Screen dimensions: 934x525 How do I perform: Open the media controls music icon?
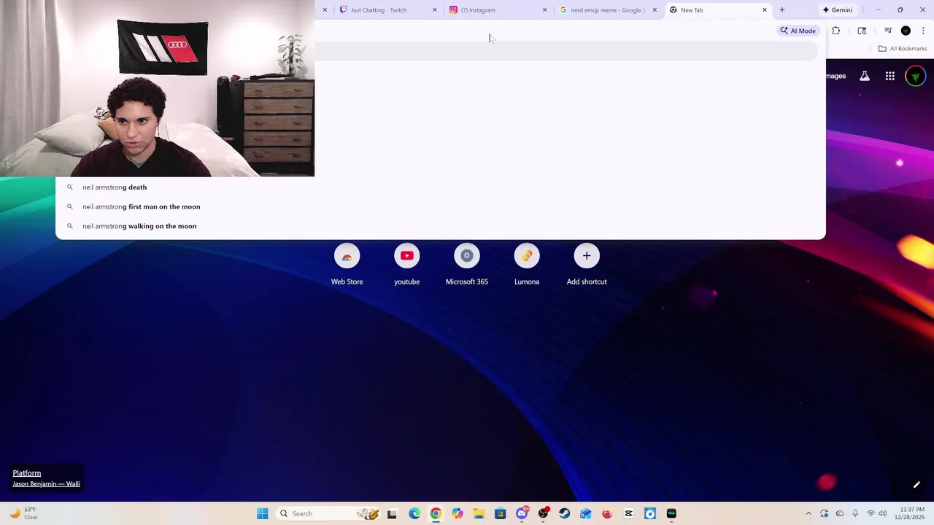click(888, 31)
